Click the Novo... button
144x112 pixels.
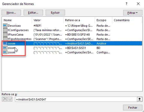tap(11, 13)
